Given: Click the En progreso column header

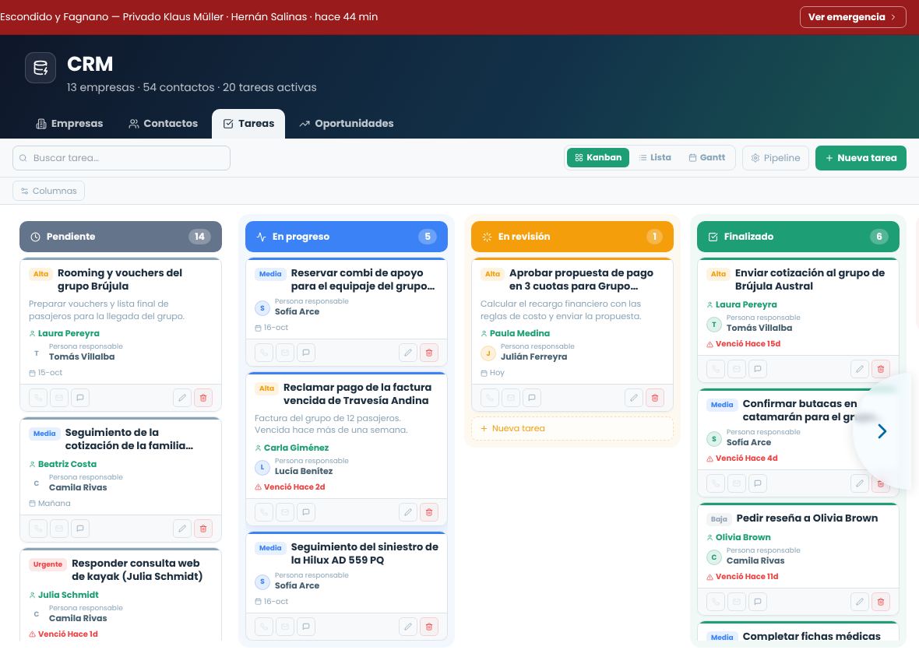Looking at the screenshot, I should 347,237.
